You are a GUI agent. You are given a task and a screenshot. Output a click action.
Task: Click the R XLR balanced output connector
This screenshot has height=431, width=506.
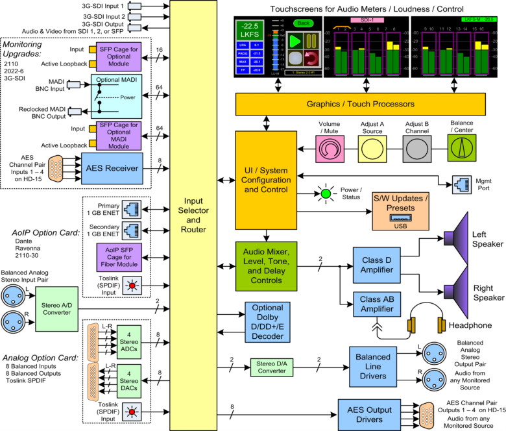435,380
